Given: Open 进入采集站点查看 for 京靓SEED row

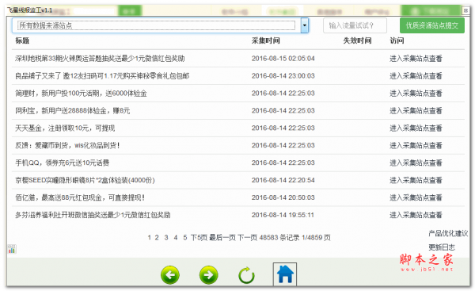Looking at the screenshot, I should [416, 180].
